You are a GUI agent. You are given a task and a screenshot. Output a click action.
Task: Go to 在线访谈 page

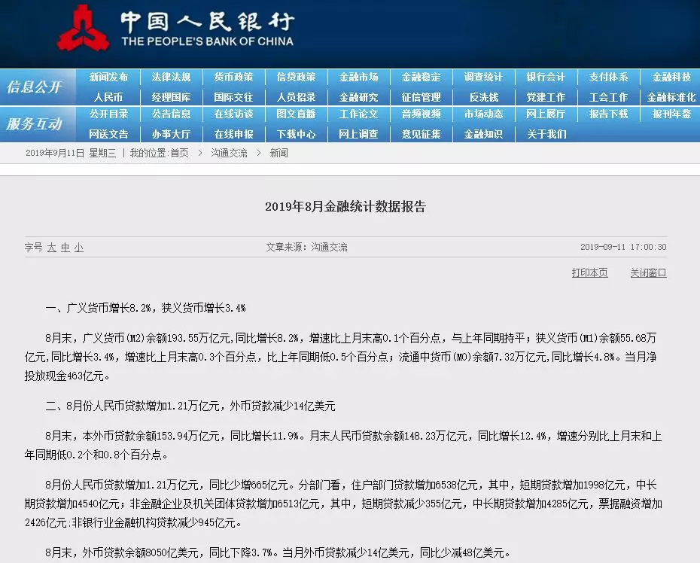point(233,114)
